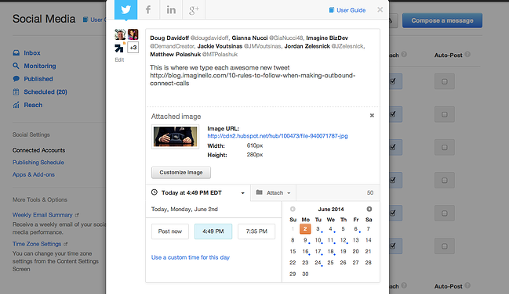Viewport: 509px width, 294px height.
Task: Select June 3 in the calendar
Action: tap(318, 229)
